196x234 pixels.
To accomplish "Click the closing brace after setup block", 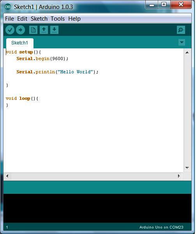I will [7, 85].
